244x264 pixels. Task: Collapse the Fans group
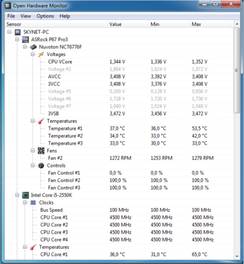pyautogui.click(x=33, y=150)
